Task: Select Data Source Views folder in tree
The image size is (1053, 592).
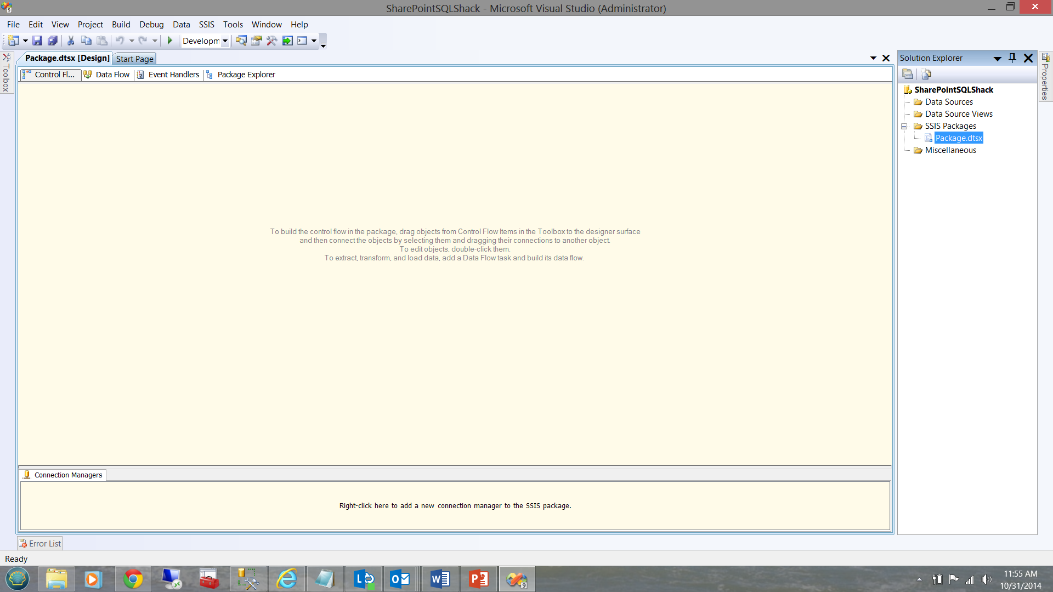Action: (958, 114)
